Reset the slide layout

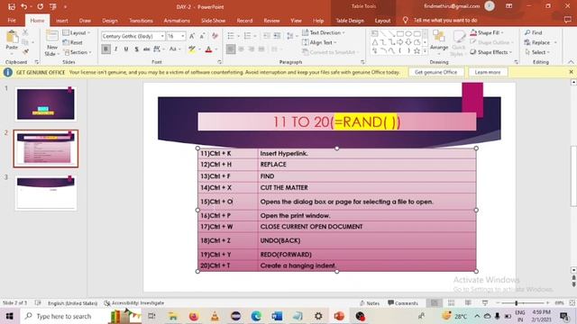click(x=73, y=42)
